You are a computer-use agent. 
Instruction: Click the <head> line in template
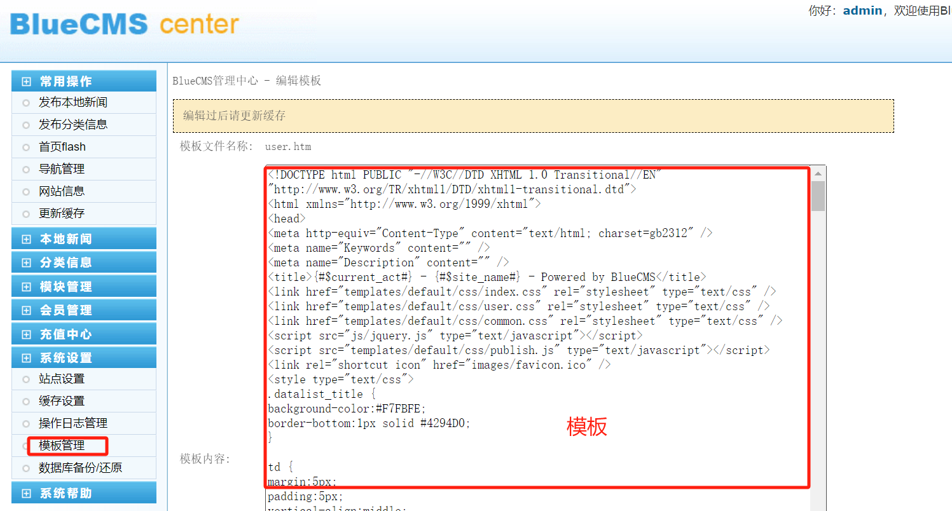pyautogui.click(x=287, y=219)
